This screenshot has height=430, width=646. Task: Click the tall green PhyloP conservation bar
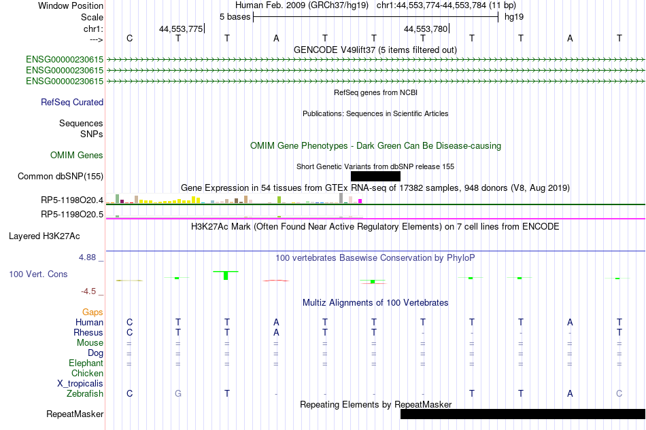click(x=226, y=275)
